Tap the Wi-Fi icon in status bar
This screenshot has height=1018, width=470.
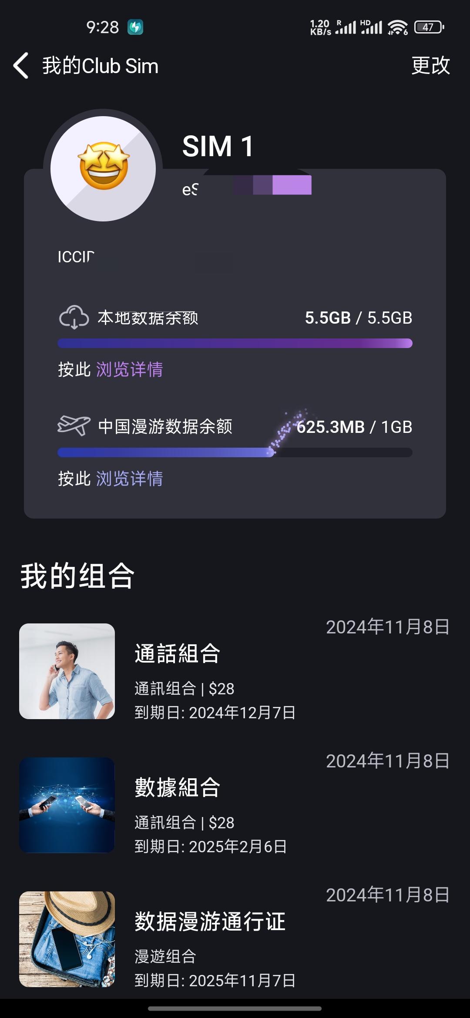tap(397, 27)
